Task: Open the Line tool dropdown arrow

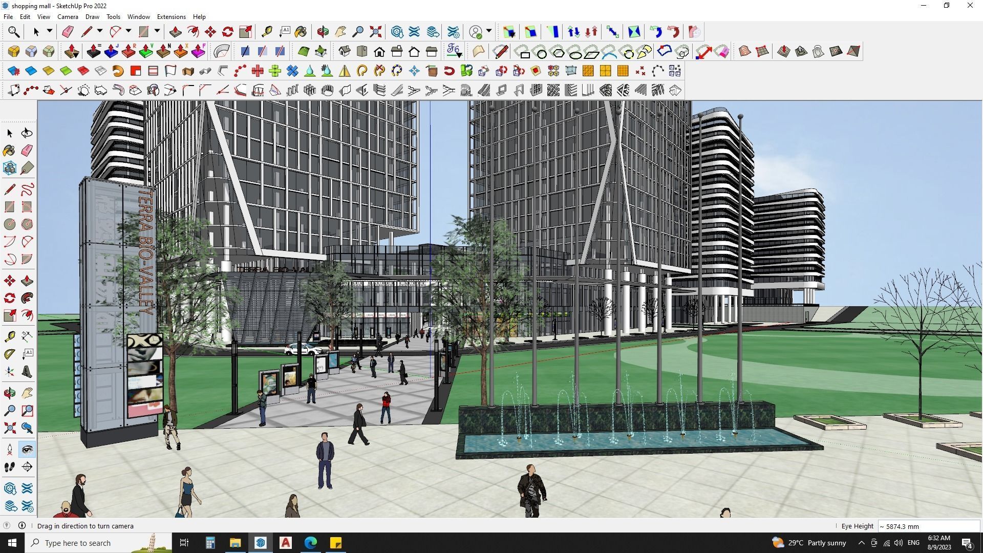Action: point(100,31)
